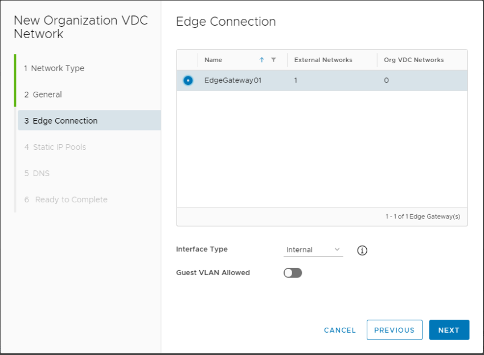Open the filter icon on the Name column
The image size is (484, 355).
(274, 60)
